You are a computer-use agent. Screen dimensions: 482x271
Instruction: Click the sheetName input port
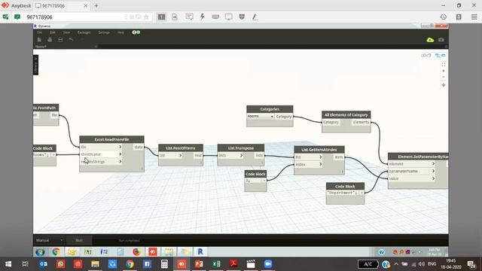point(101,154)
